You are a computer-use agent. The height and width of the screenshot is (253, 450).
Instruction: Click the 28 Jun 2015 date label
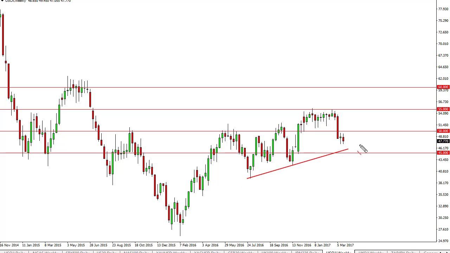click(98, 245)
